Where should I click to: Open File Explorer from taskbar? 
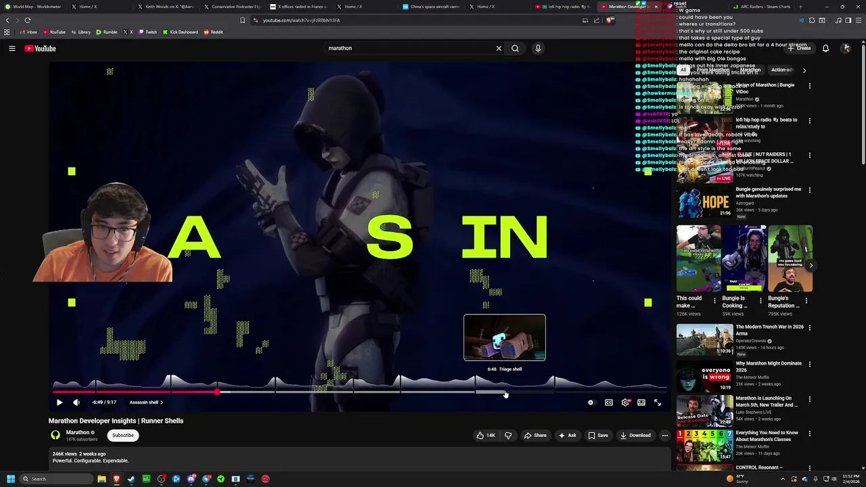click(x=101, y=479)
